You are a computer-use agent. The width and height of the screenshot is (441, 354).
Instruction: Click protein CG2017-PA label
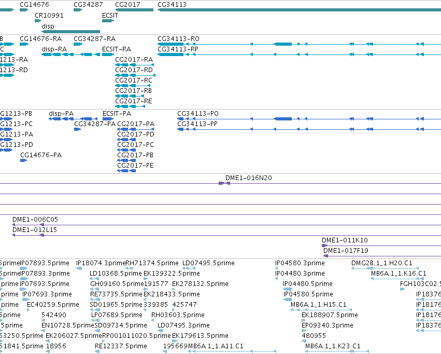click(136, 124)
